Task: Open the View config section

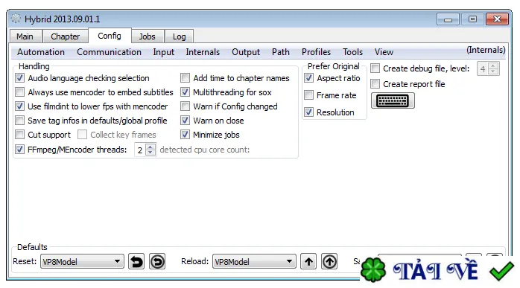Action: tap(384, 52)
